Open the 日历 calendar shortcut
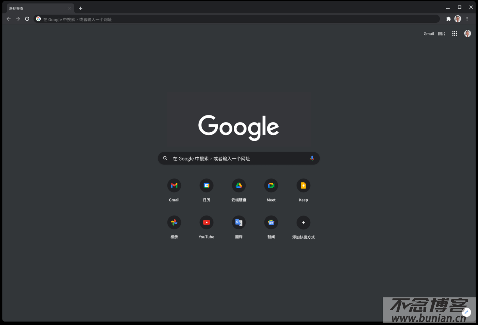478x325 pixels. 207,191
